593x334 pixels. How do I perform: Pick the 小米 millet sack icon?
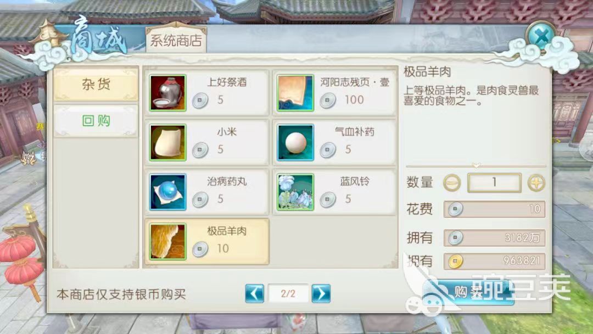click(x=167, y=143)
